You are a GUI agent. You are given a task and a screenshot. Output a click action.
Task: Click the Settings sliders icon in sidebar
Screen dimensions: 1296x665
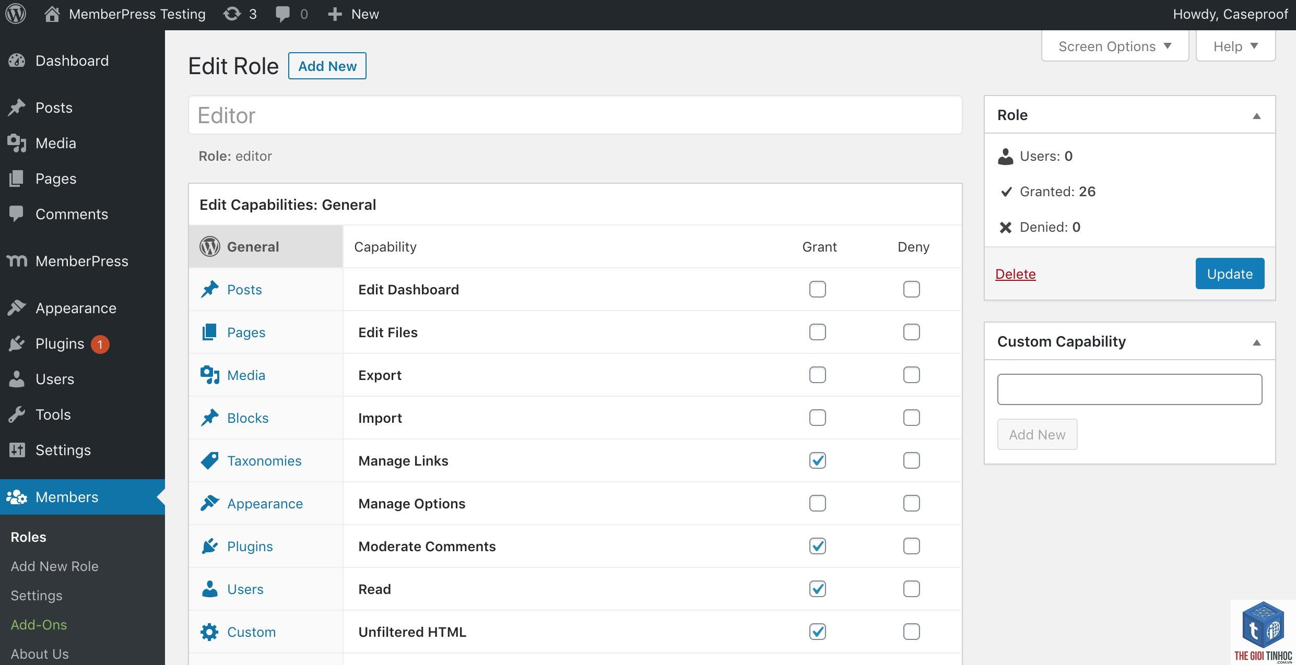[x=17, y=450]
